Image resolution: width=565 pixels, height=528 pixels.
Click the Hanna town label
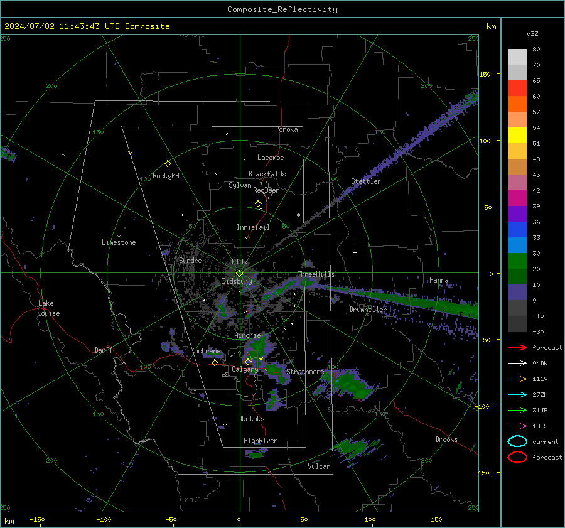[x=439, y=280]
